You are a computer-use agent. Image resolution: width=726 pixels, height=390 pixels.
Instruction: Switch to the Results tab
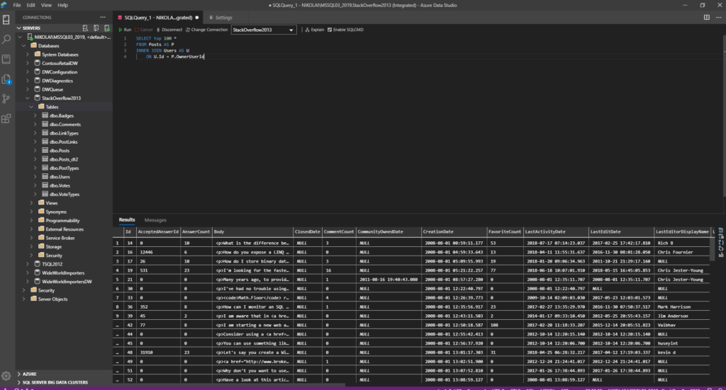tap(127, 220)
